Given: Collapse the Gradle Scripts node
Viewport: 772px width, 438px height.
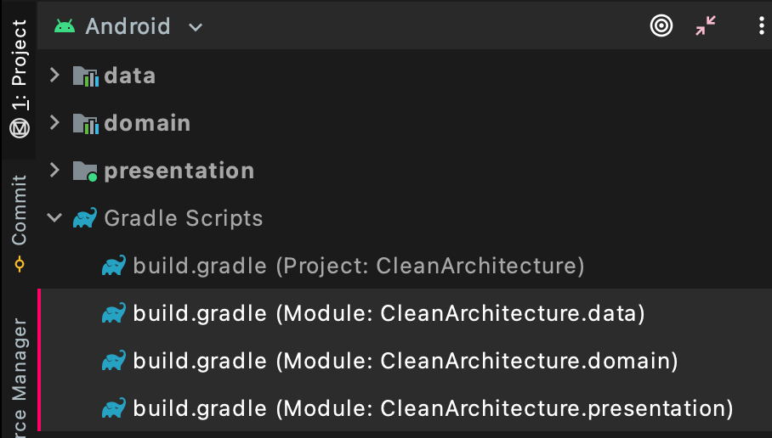Looking at the screenshot, I should coord(54,217).
